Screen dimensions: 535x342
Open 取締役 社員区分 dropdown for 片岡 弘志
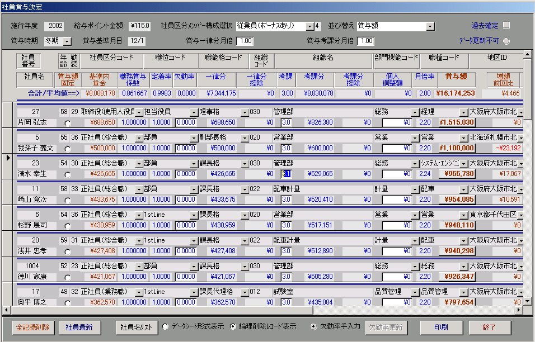coord(139,112)
